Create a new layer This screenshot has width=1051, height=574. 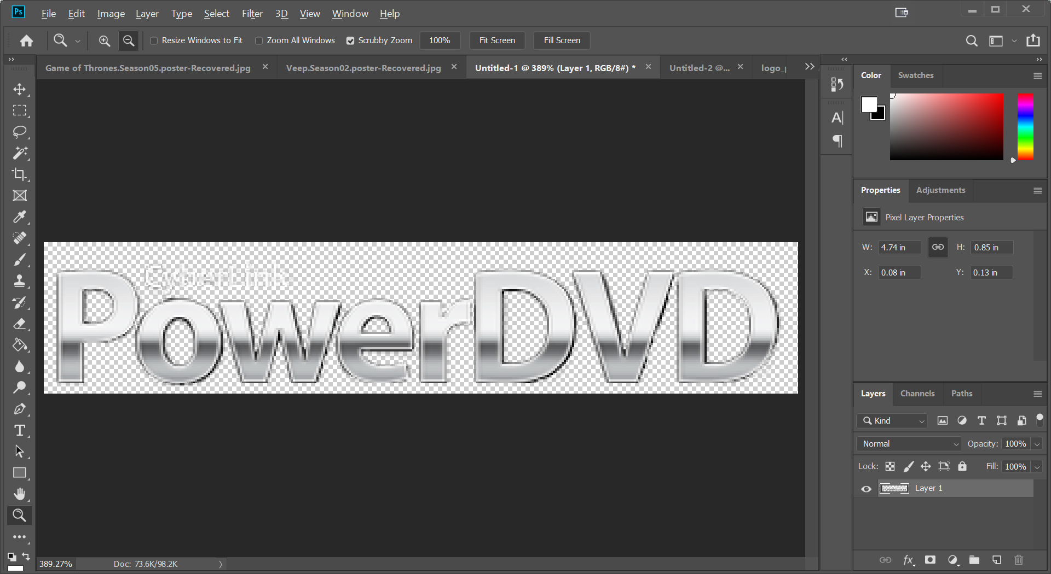997,560
